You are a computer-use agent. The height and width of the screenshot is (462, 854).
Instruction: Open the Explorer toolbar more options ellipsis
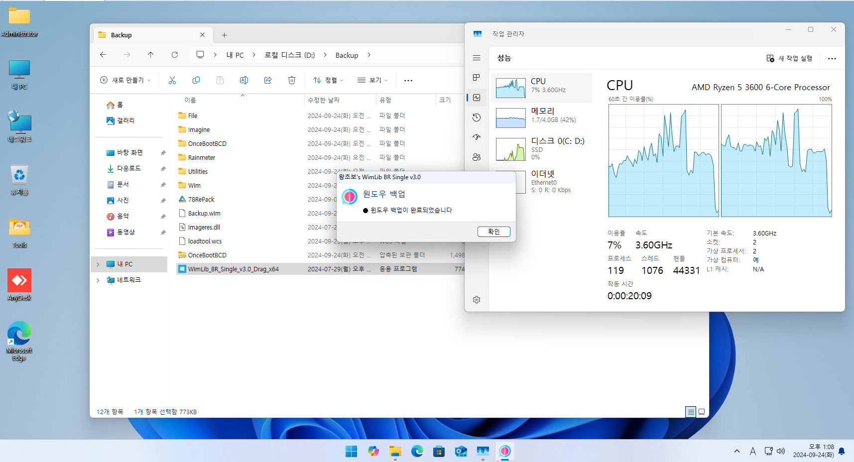(x=408, y=80)
